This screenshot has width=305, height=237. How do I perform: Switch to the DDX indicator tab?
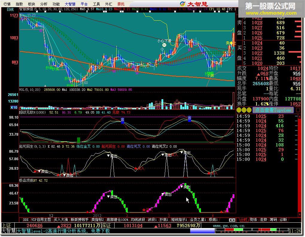coord(26,220)
